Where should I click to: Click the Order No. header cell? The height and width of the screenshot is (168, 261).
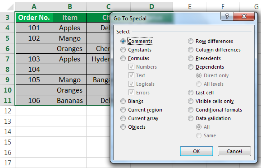[x=34, y=18]
